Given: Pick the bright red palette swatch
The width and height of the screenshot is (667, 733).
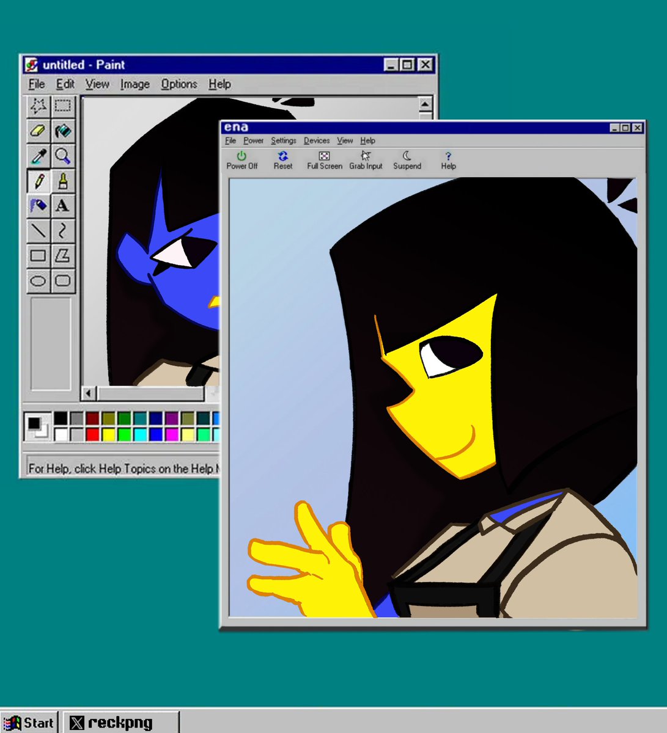Looking at the screenshot, I should click(92, 434).
